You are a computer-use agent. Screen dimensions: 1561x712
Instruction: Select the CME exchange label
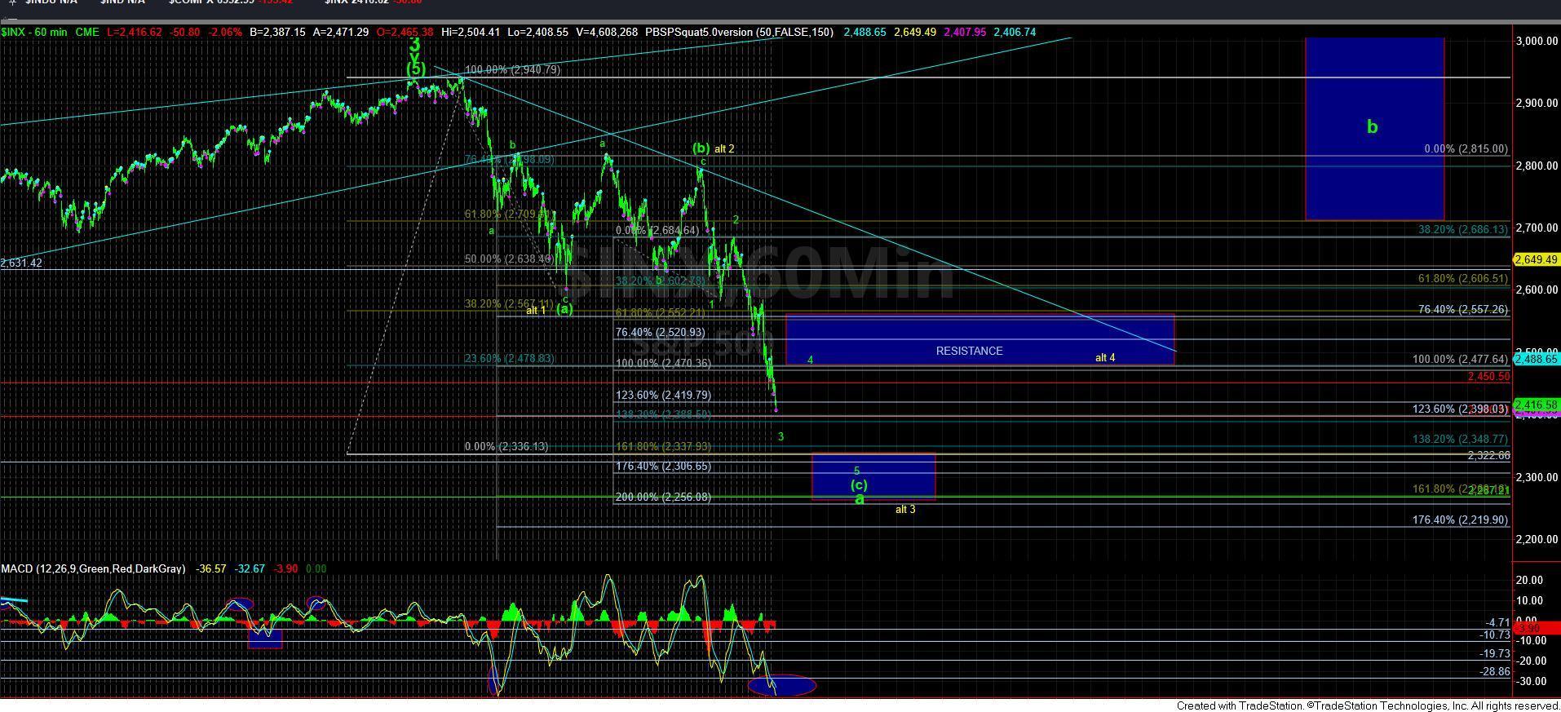(x=87, y=33)
